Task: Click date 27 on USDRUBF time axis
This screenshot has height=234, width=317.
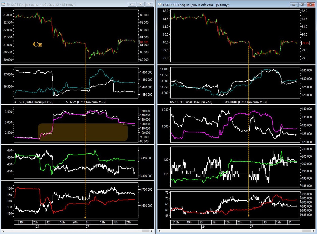Action: click(x=251, y=227)
